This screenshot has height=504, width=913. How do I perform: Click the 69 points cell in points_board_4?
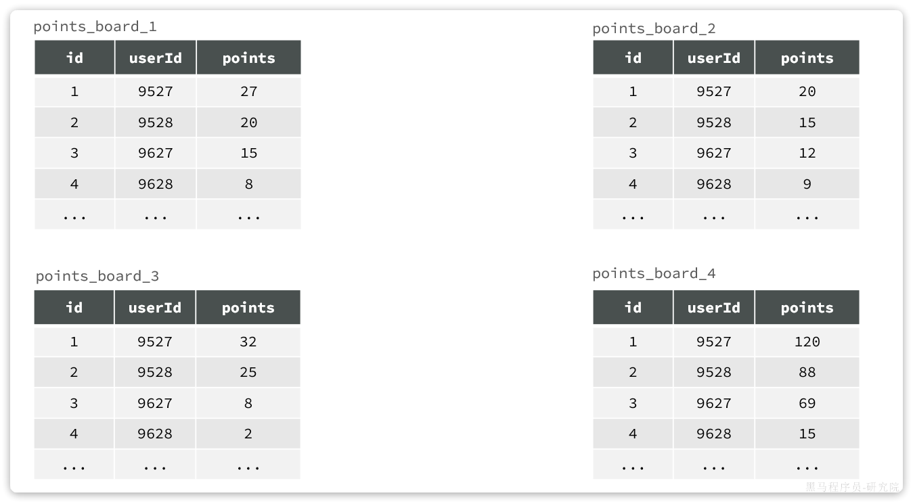click(807, 403)
